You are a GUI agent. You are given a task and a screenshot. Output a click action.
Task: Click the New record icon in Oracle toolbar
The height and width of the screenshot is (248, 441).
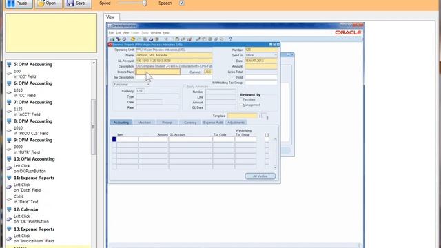[x=112, y=39]
